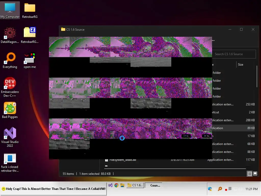This screenshot has width=261, height=196.
Task: Click the start button with smiley text
Action: pyautogui.click(x=54, y=189)
